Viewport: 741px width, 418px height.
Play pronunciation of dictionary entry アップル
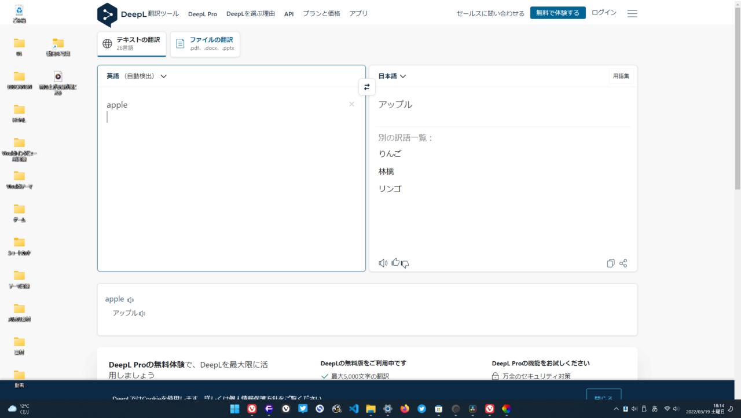pos(142,314)
